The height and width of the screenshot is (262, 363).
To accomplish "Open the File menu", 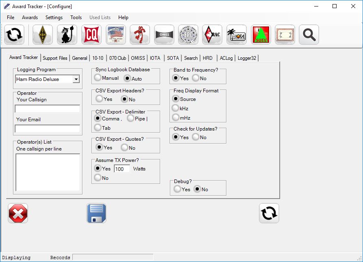I will [x=11, y=17].
